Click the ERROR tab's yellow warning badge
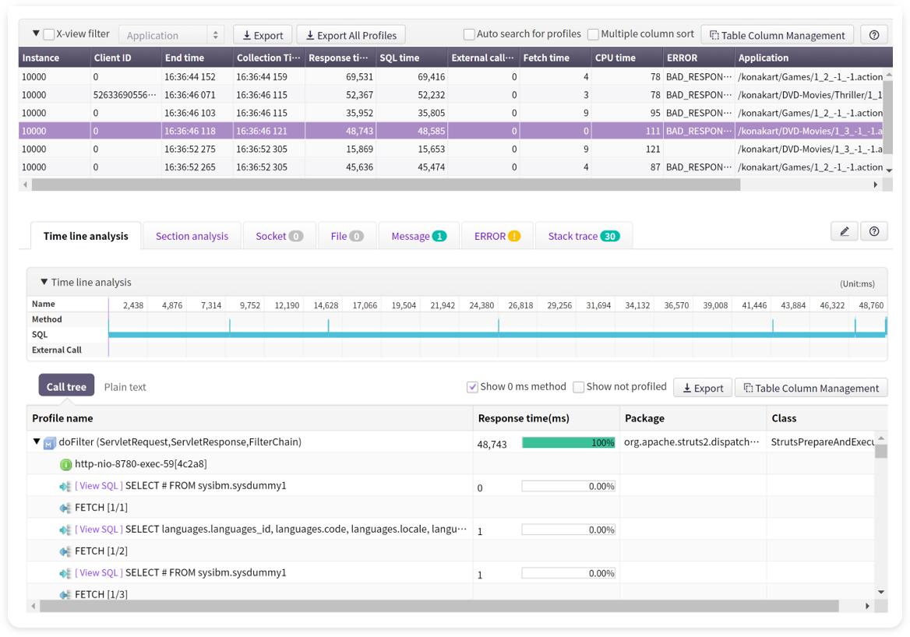This screenshot has height=637, width=910. coord(514,236)
